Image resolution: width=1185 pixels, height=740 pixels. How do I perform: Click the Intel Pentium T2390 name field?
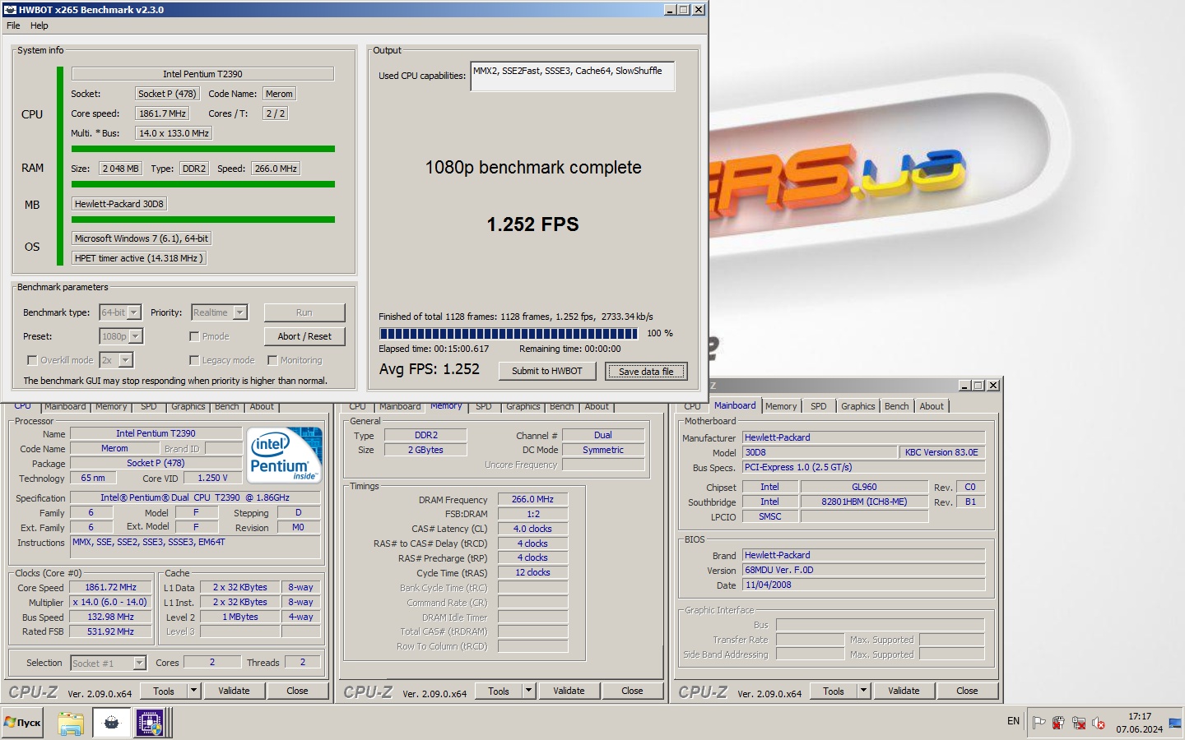202,74
